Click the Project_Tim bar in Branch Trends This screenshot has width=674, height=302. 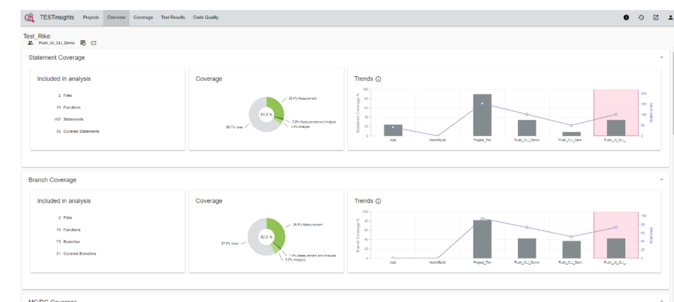point(482,239)
